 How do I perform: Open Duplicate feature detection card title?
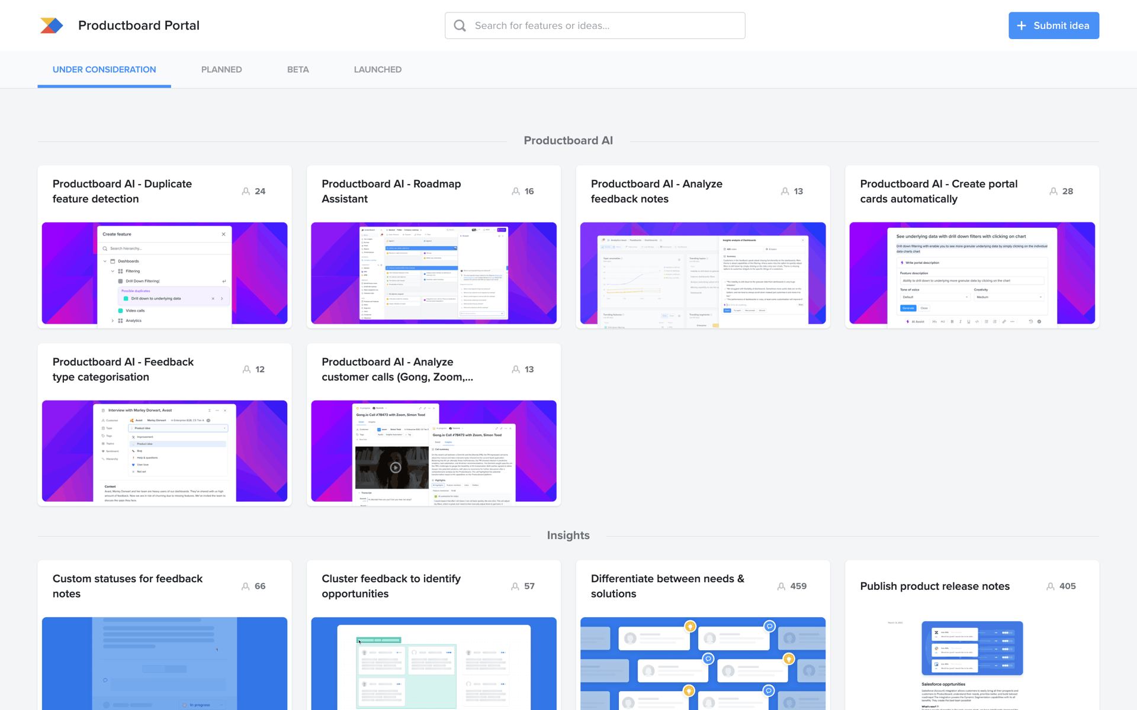coord(122,191)
